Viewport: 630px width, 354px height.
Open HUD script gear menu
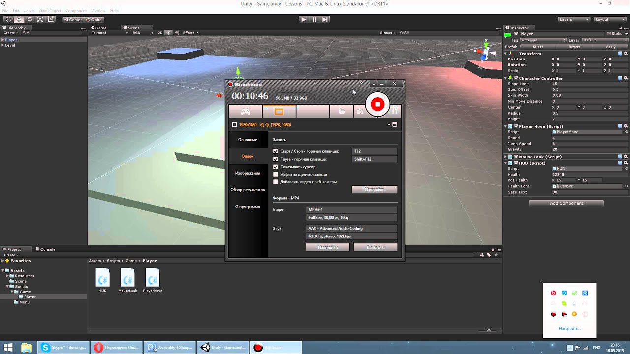click(626, 163)
